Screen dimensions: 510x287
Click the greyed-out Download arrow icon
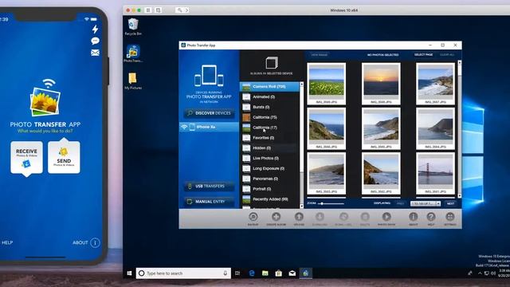[x=320, y=217]
